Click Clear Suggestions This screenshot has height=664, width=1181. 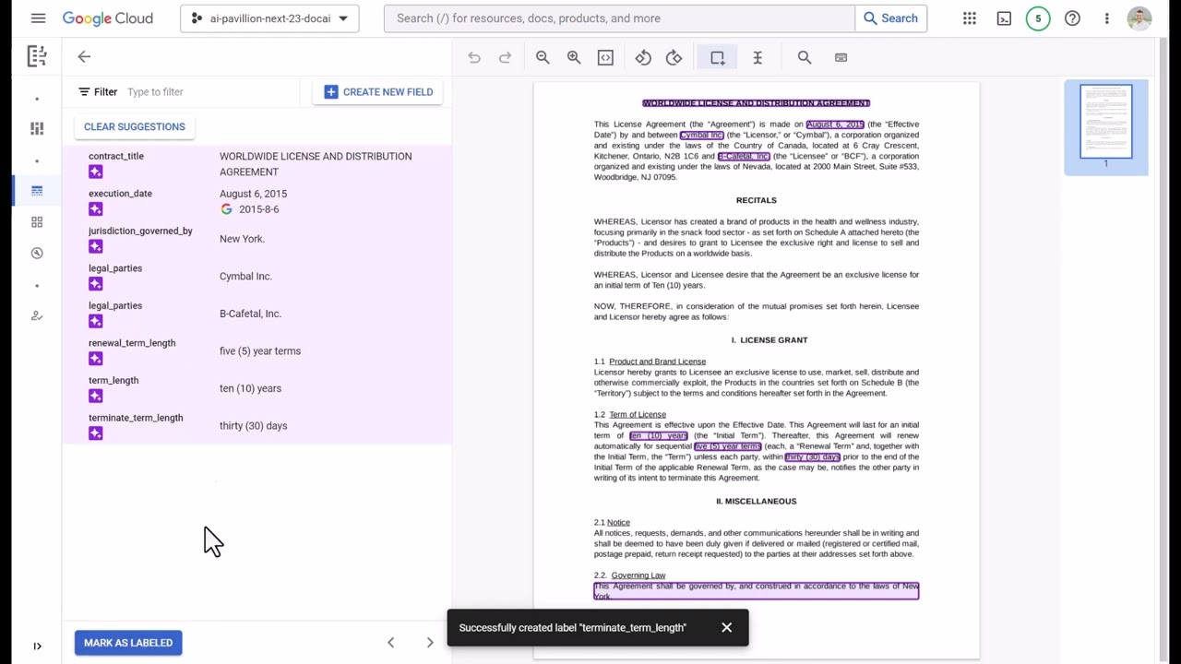(135, 126)
